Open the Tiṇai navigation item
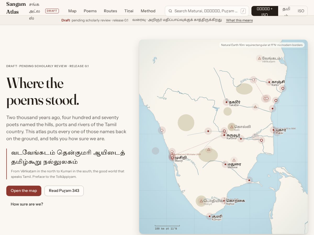 coord(129,11)
